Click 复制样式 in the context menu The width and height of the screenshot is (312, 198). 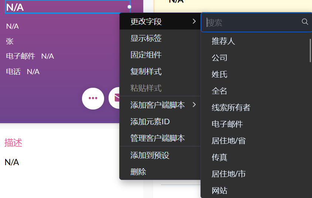[146, 72]
